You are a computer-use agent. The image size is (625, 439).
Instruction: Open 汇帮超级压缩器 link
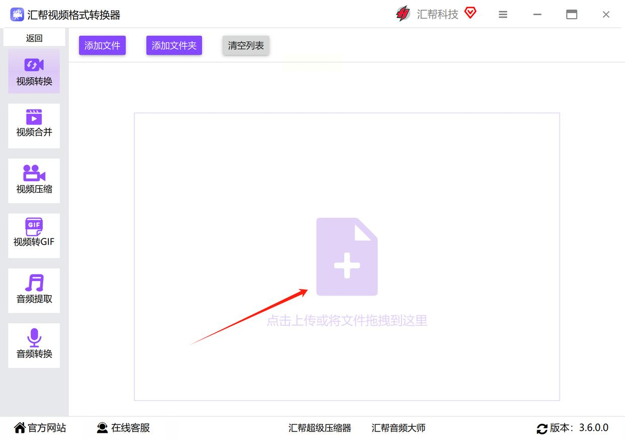[x=320, y=428]
